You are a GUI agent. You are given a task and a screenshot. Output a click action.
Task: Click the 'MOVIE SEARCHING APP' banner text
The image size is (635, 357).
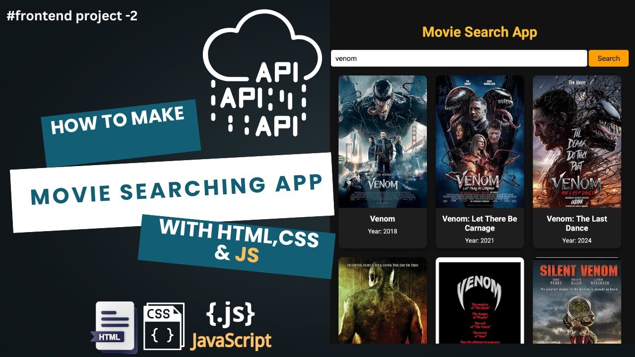coord(176,190)
